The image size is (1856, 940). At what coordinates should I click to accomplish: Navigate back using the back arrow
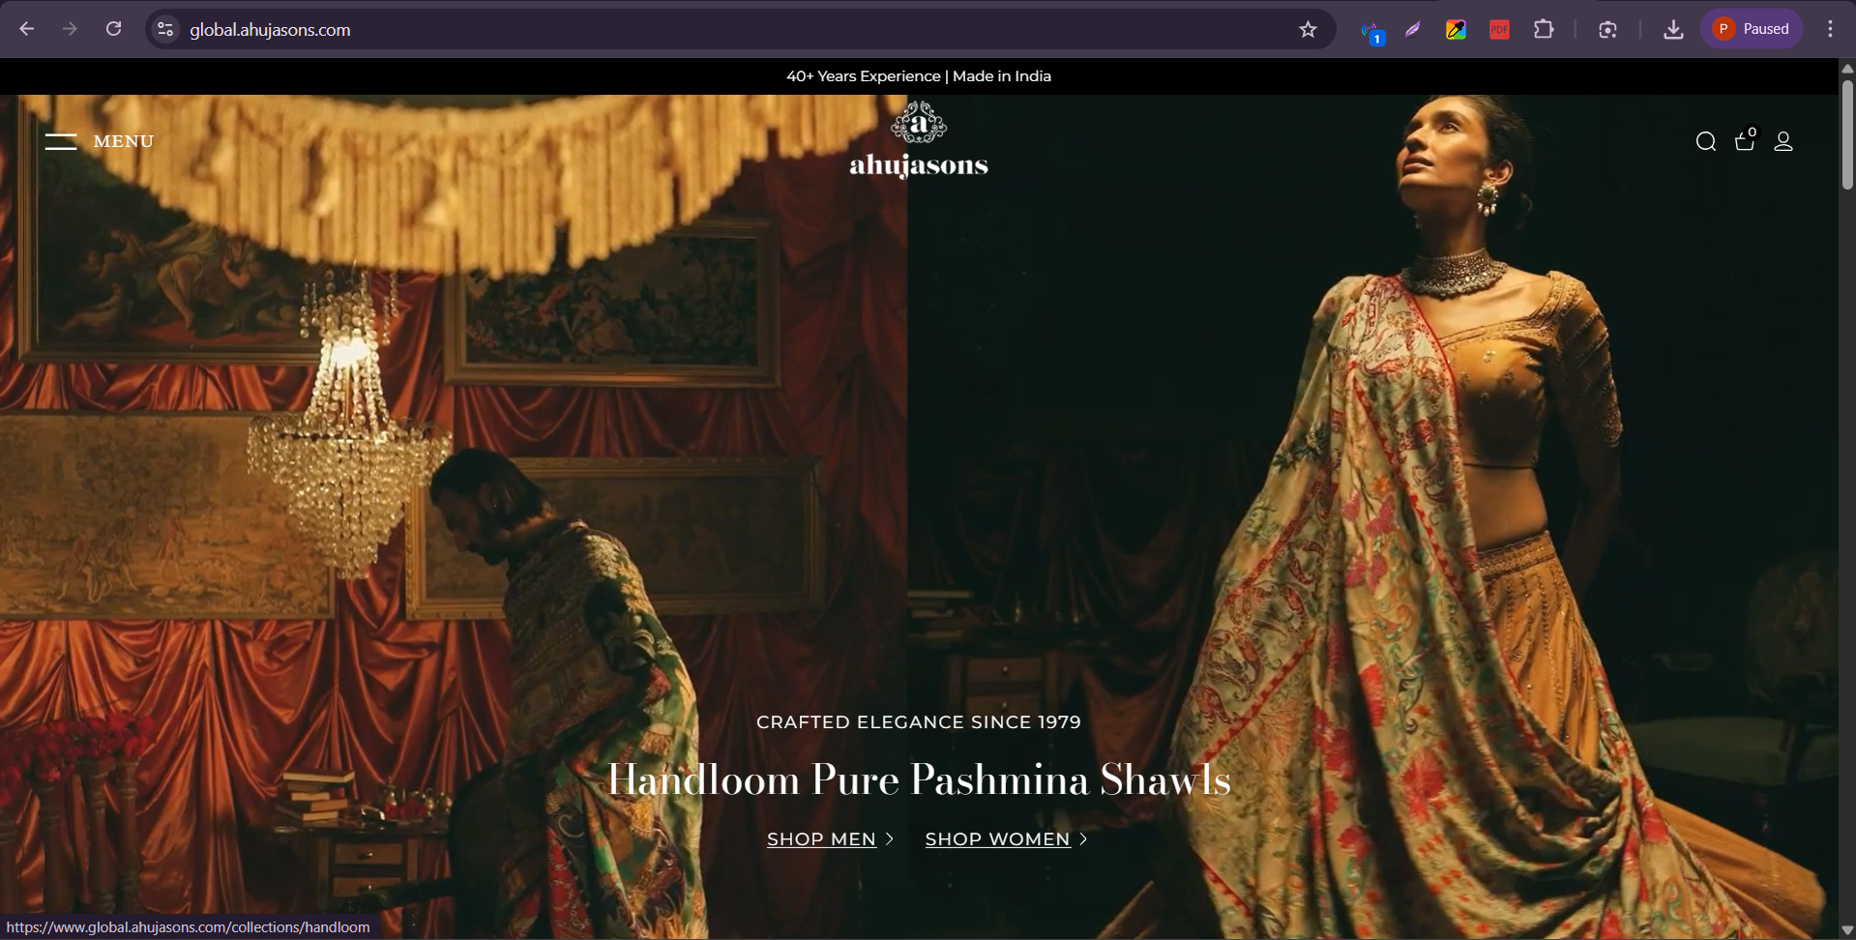tap(27, 29)
